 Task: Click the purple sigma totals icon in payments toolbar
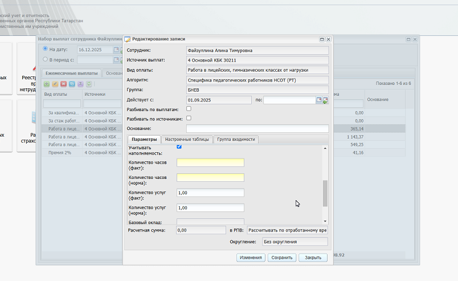coord(80,84)
